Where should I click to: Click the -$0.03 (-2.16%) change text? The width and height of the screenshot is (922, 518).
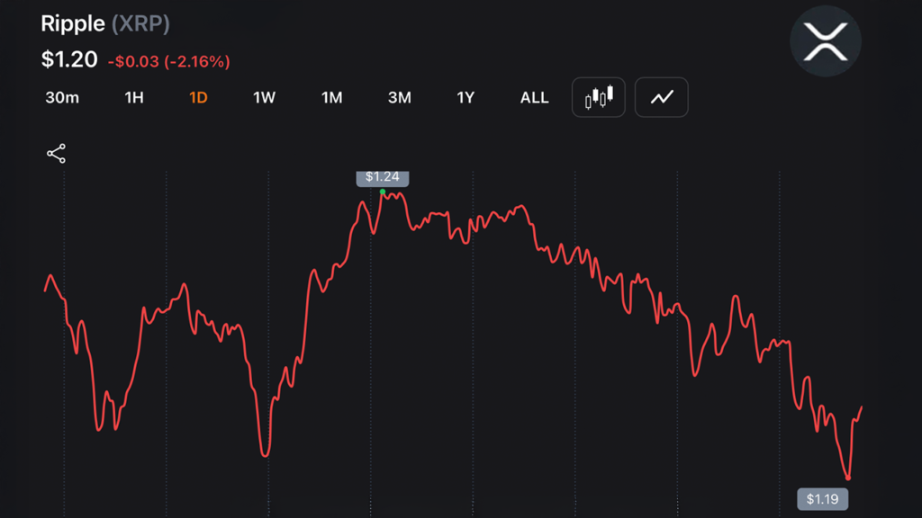168,62
